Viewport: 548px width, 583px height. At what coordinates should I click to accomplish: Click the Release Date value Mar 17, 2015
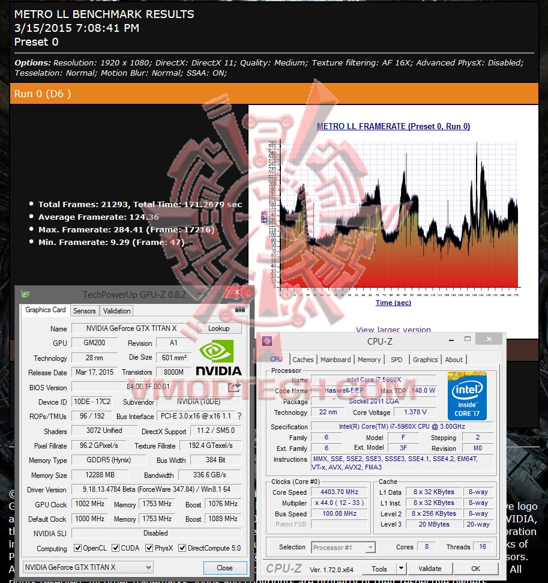tap(94, 372)
